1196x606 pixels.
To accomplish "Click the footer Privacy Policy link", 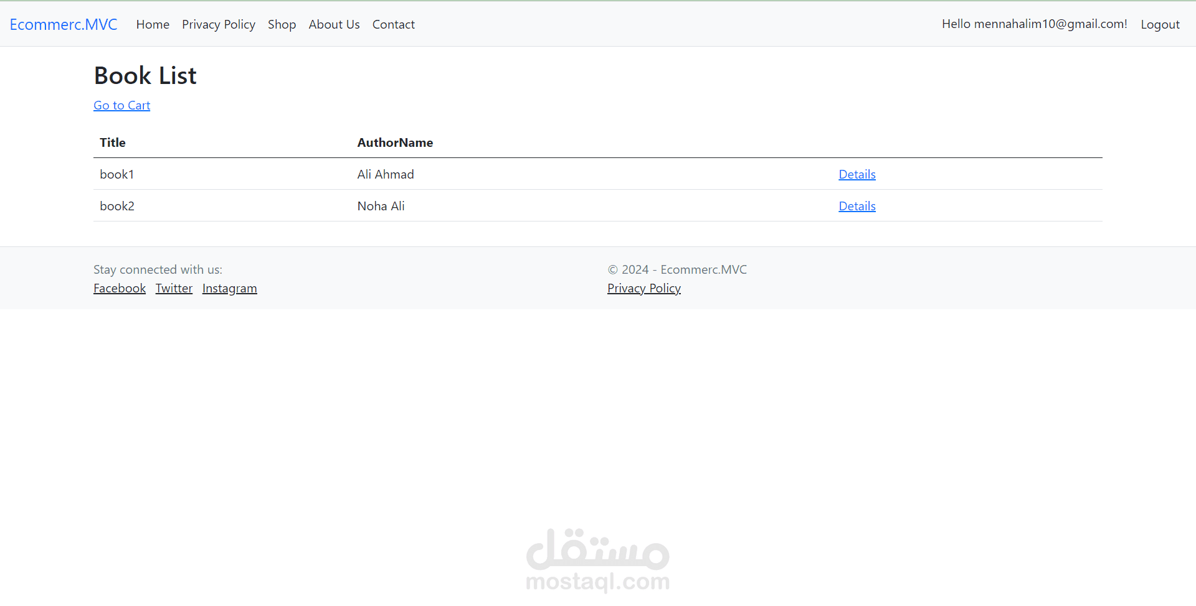I will point(644,288).
